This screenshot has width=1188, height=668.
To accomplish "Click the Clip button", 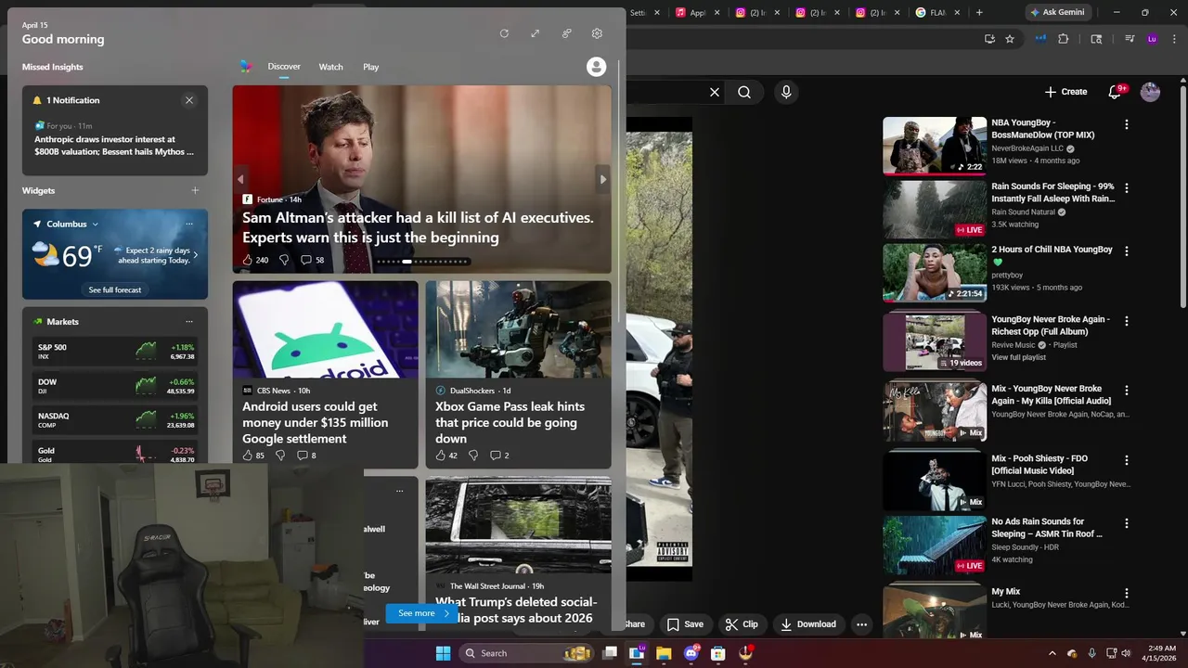I will (x=741, y=624).
